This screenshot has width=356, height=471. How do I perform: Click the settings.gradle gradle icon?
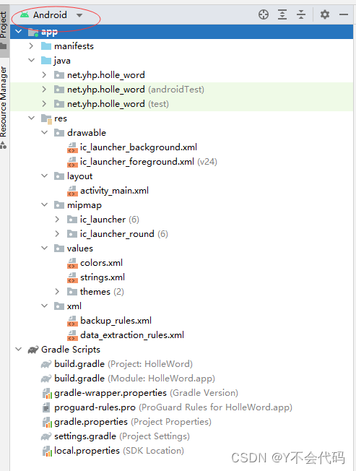(x=46, y=436)
